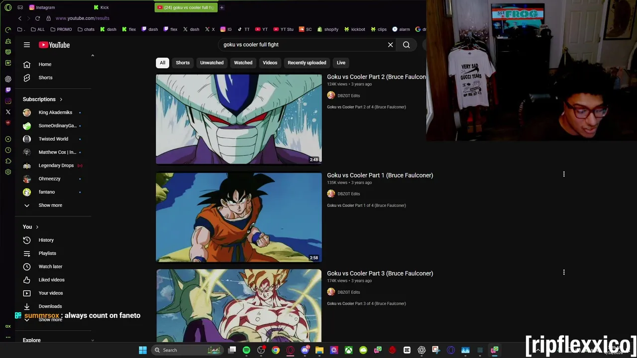Select the Watched filter chip
The width and height of the screenshot is (637, 358).
pos(243,63)
